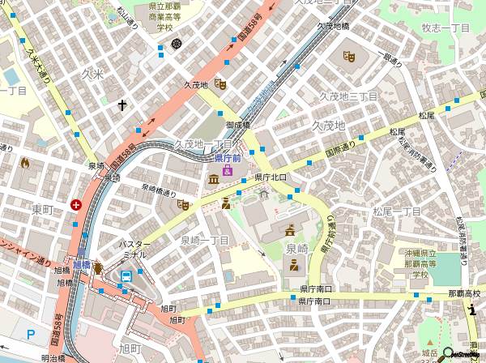Screen dimensions: 486x363
Task: Click the theatre masks icon near 久茂地三丁目
Action: pos(349,56)
